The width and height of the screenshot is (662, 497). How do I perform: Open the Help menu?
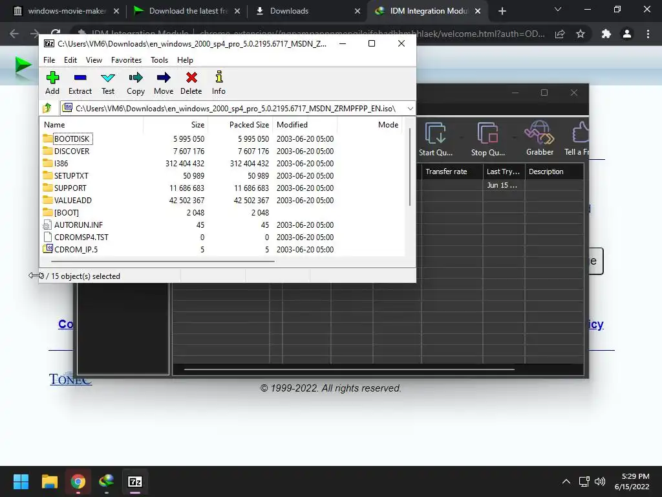[x=185, y=60]
